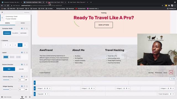The image size is (177, 99).
Task: Remove the Footer Navigation element
Action: click(x=173, y=94)
